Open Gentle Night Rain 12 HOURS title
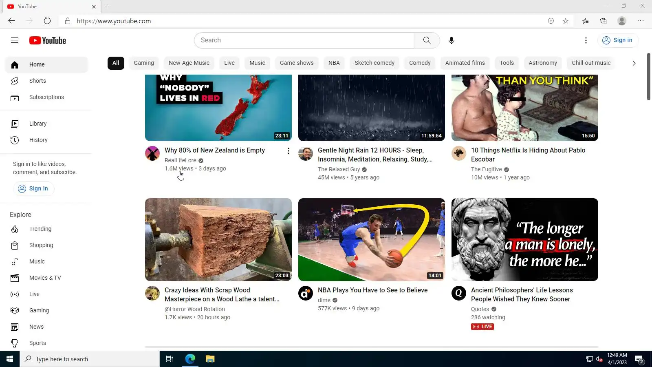652x367 pixels. 375,155
